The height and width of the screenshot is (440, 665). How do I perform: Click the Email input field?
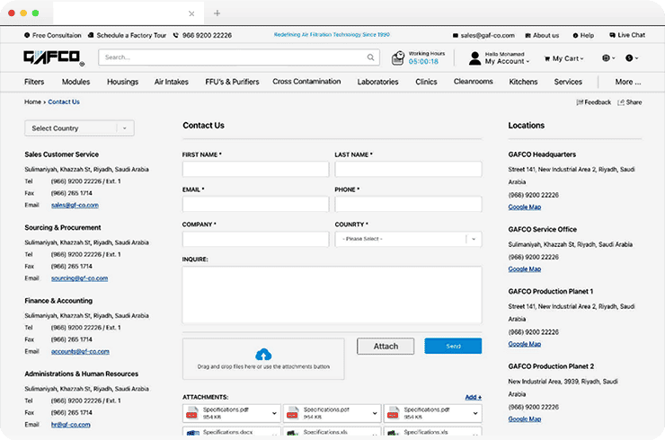256,204
